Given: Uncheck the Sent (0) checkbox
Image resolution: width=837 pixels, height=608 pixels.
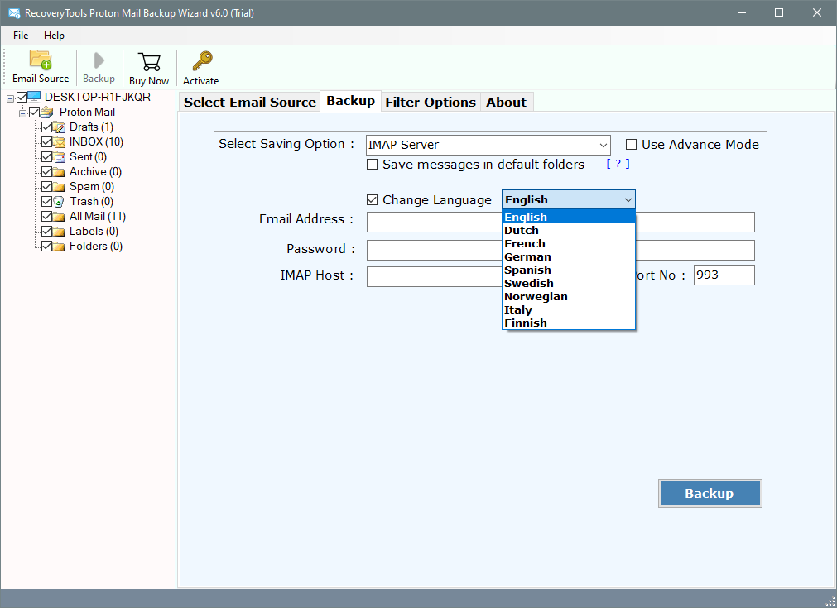Looking at the screenshot, I should point(47,157).
